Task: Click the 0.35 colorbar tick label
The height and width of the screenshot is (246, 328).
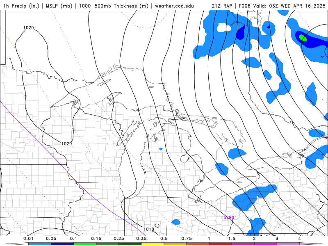Action: click(x=141, y=239)
